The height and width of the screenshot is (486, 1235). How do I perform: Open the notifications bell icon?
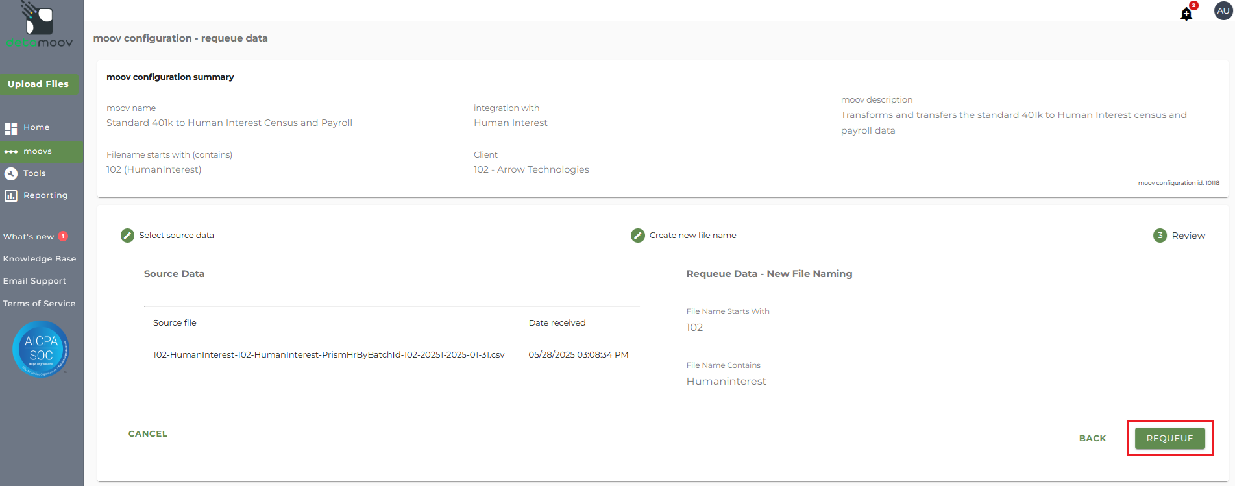[x=1186, y=14]
